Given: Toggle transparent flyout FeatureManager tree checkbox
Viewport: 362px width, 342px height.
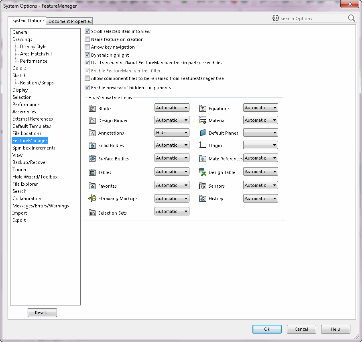Looking at the screenshot, I should click(87, 62).
